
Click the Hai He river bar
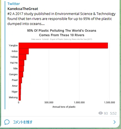tap(21, 63)
